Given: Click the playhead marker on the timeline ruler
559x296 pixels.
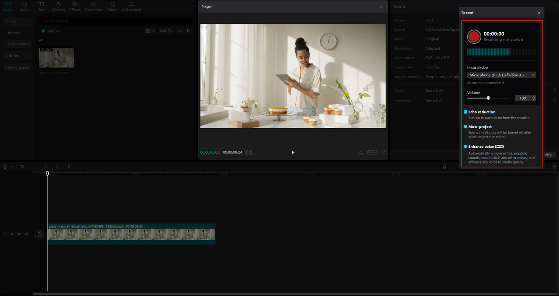Looking at the screenshot, I should 48,174.
